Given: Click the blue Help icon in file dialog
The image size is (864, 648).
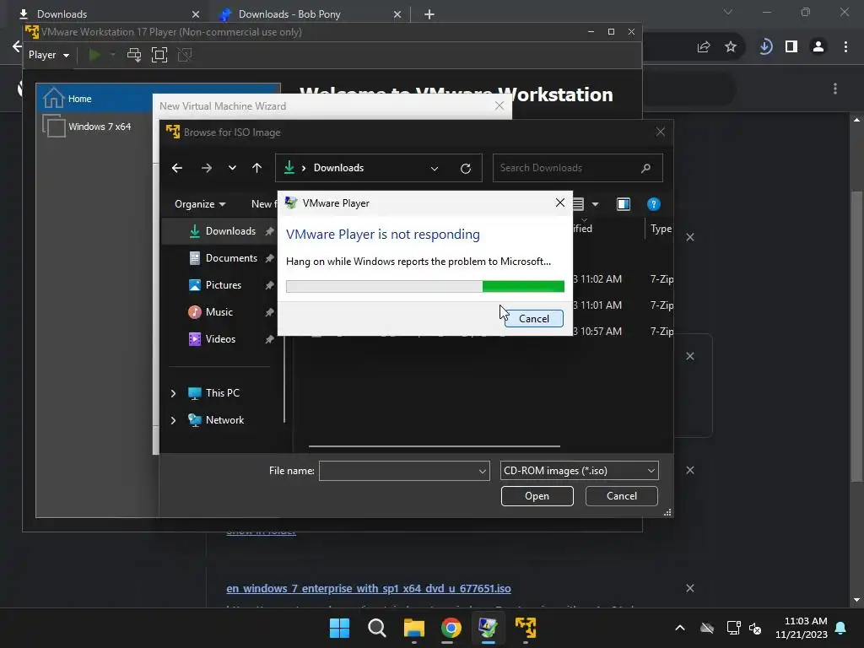Looking at the screenshot, I should coord(654,204).
